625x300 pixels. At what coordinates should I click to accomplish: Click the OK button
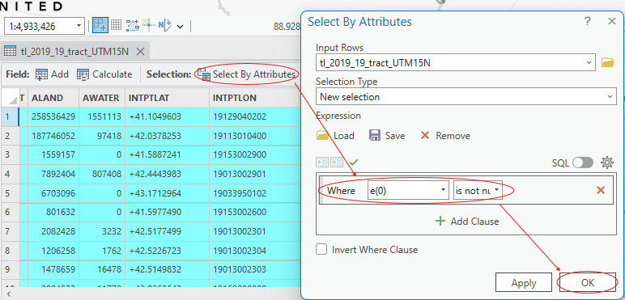pos(588,283)
